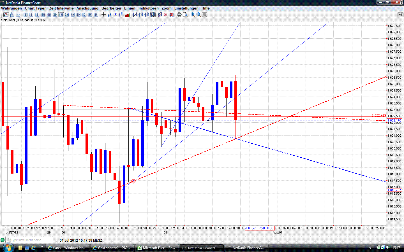Open the indicators histogram icon

tap(127, 15)
